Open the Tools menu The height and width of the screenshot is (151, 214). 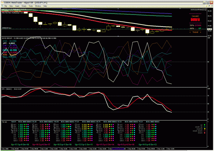tap(31, 6)
